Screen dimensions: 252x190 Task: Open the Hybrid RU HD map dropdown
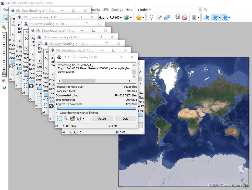[110, 18]
